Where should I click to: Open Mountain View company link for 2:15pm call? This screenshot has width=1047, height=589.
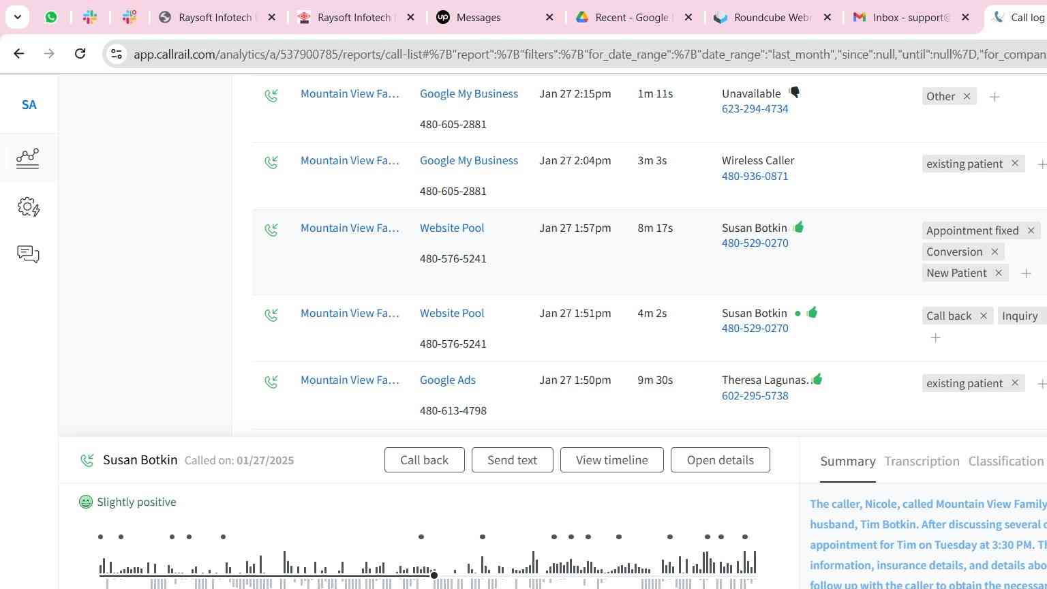[x=350, y=94]
